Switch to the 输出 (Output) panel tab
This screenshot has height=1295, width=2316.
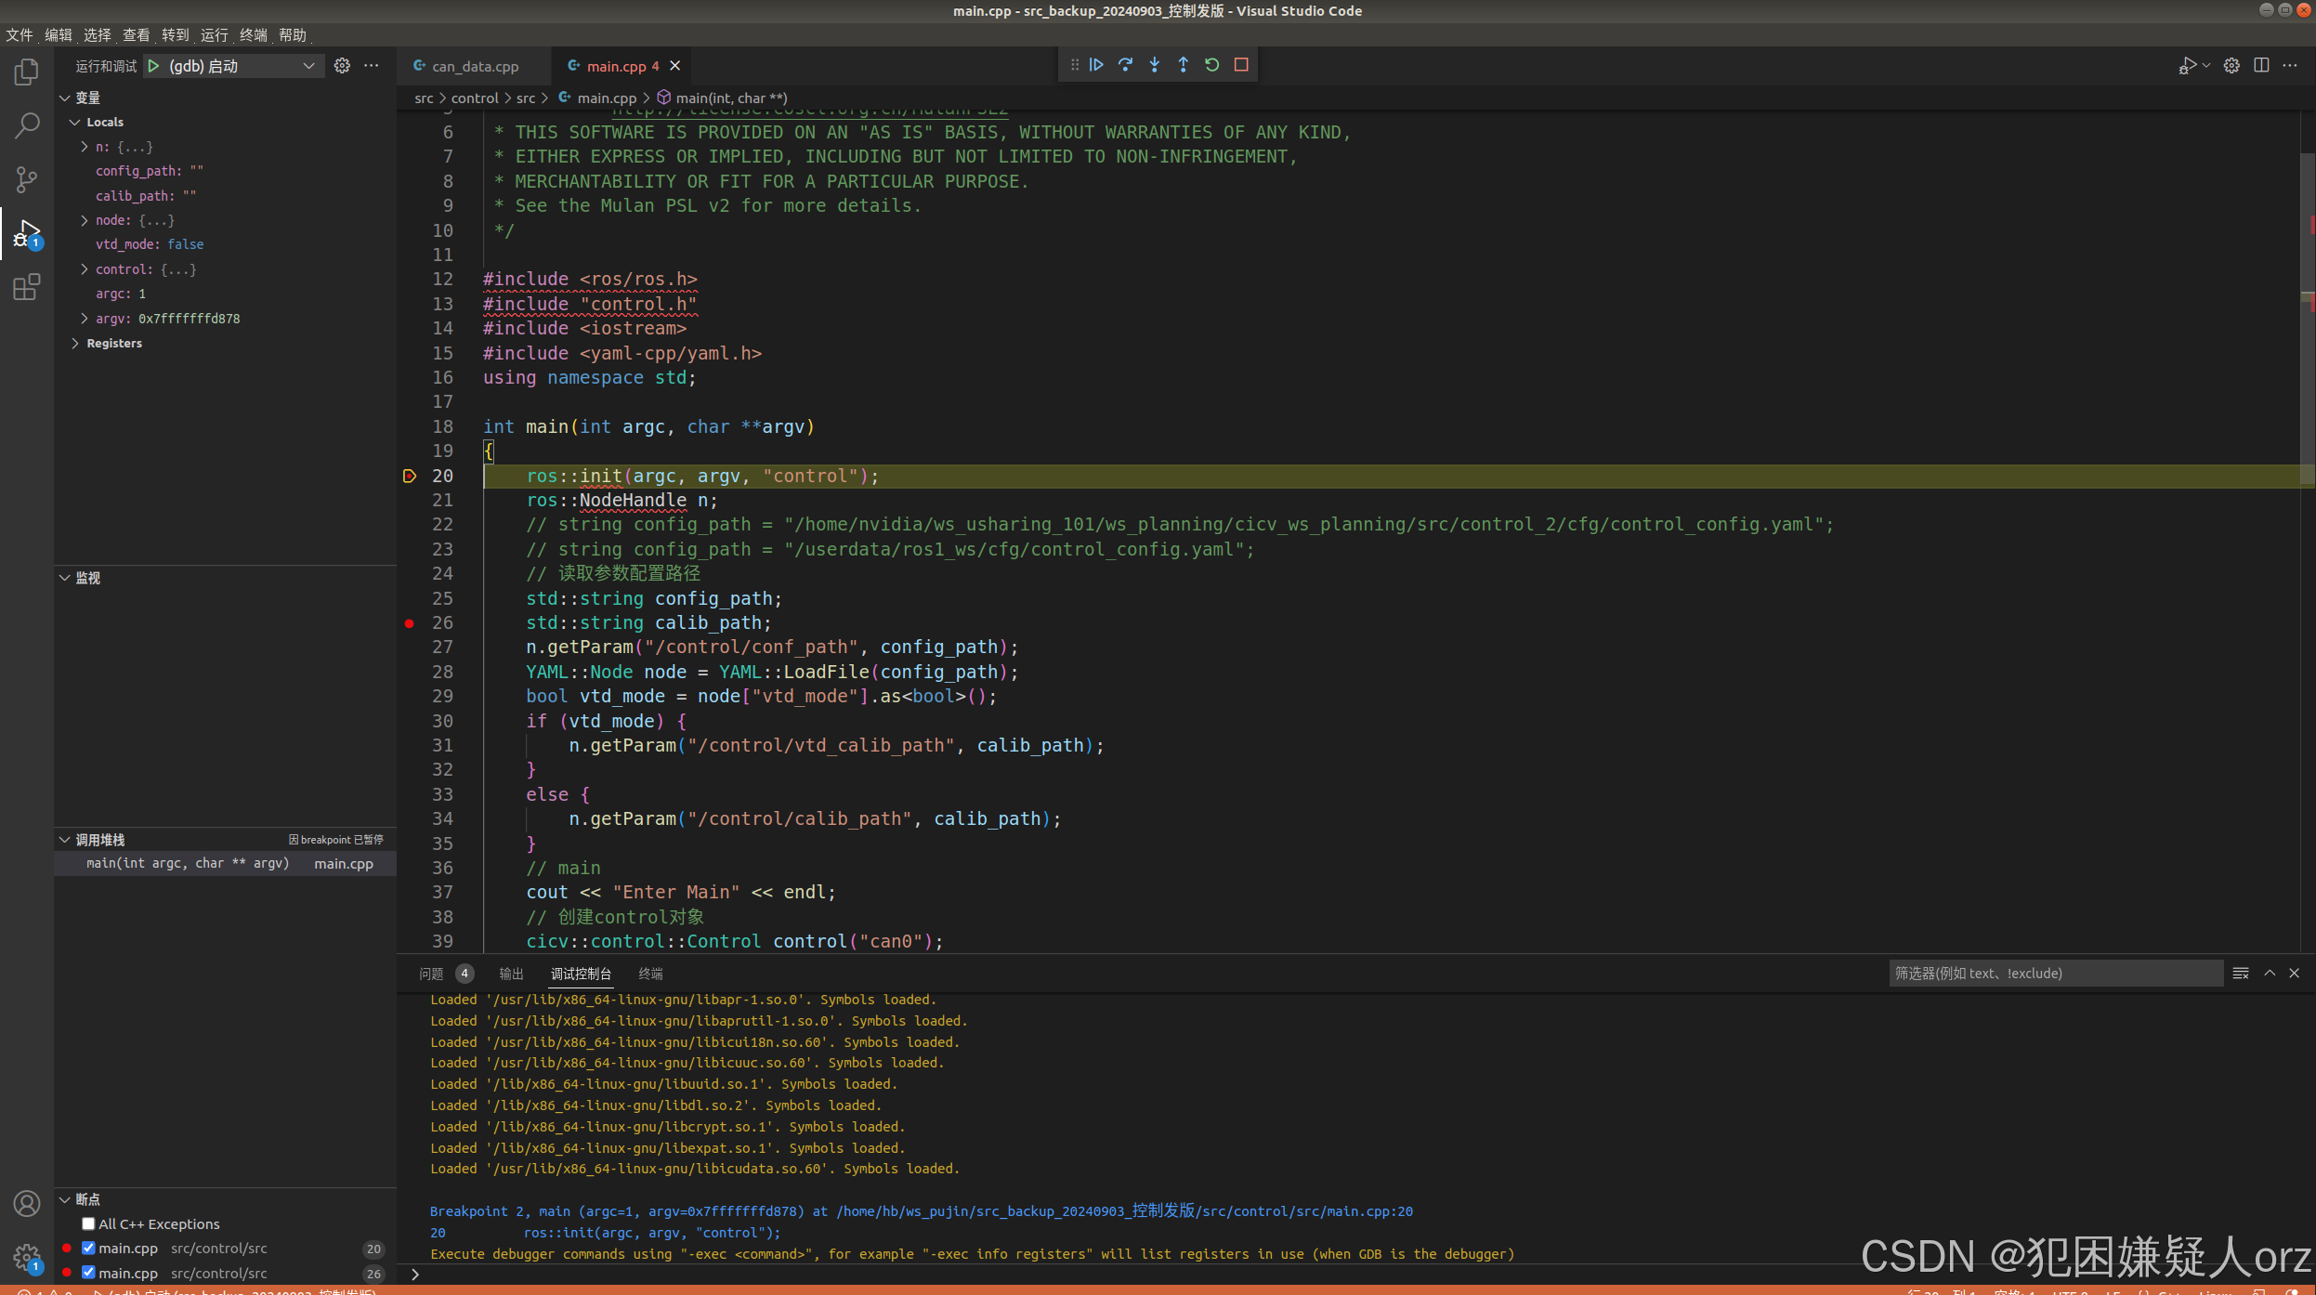[x=512, y=974]
